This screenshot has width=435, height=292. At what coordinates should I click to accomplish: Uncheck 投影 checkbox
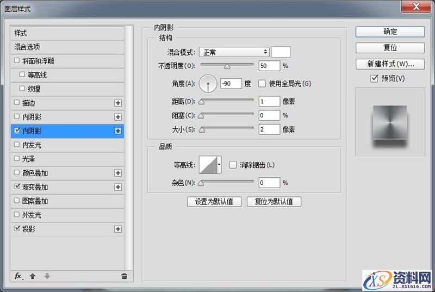tap(17, 228)
